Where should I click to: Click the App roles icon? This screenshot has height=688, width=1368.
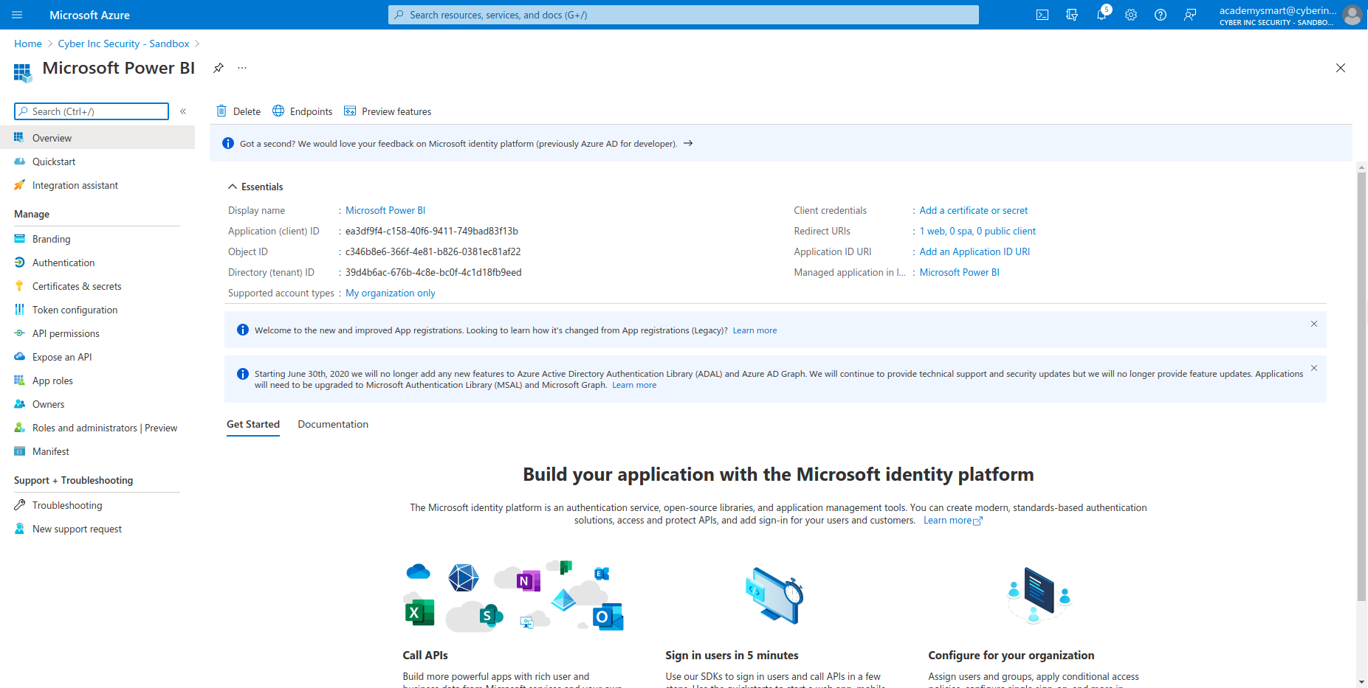[20, 381]
